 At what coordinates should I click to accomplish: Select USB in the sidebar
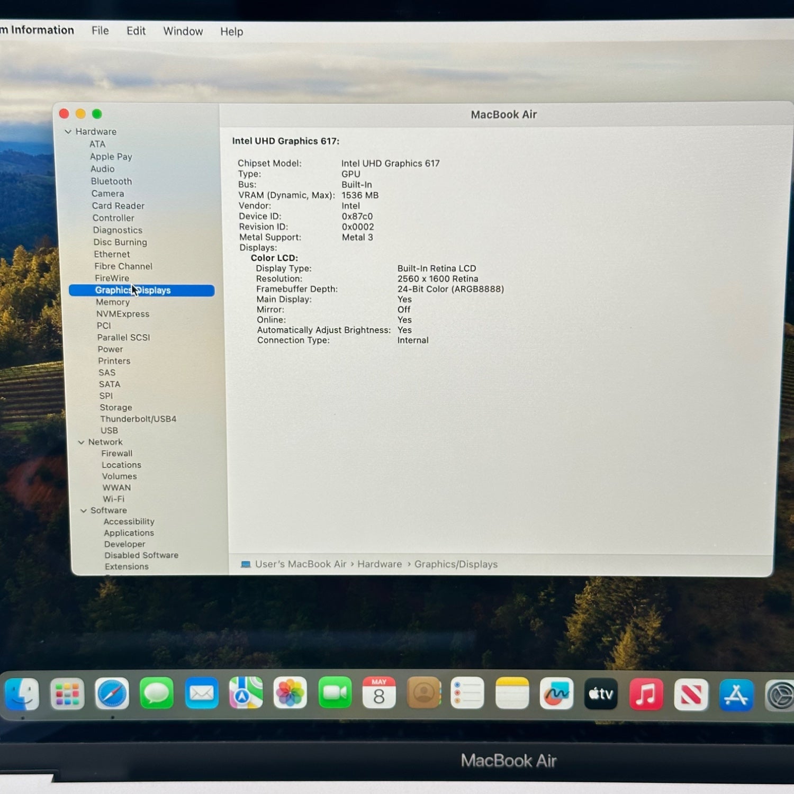pos(109,430)
